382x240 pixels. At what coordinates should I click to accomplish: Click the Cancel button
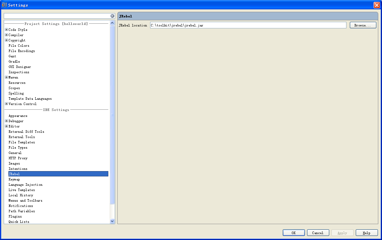point(318,233)
